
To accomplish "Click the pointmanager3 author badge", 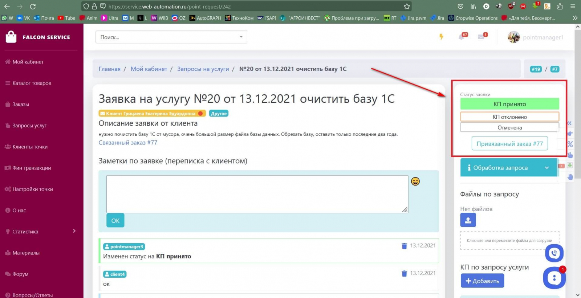I will pyautogui.click(x=124, y=247).
